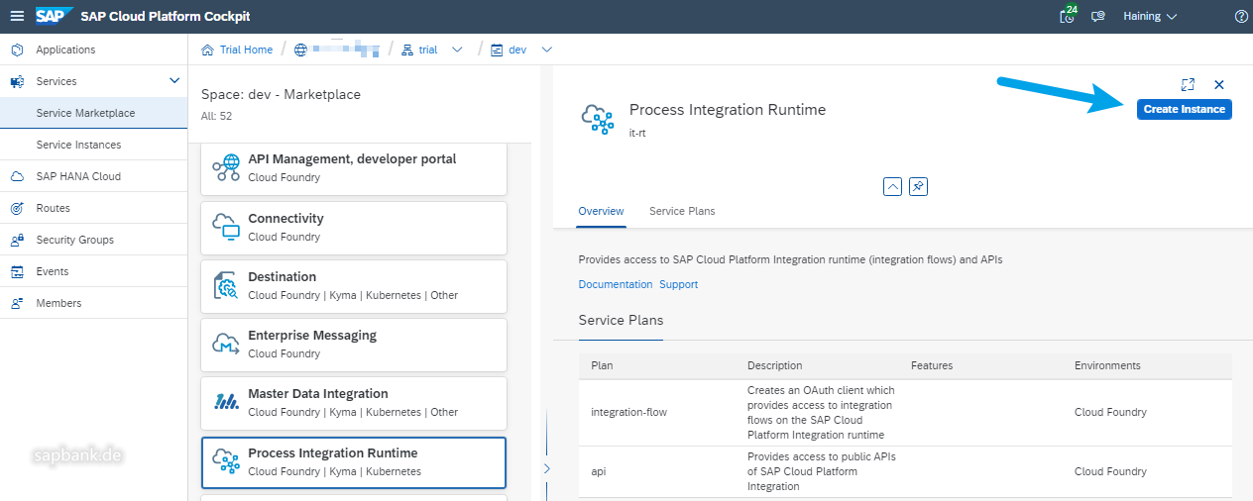Click the Destination tile icon
The image size is (1253, 501).
click(x=226, y=286)
